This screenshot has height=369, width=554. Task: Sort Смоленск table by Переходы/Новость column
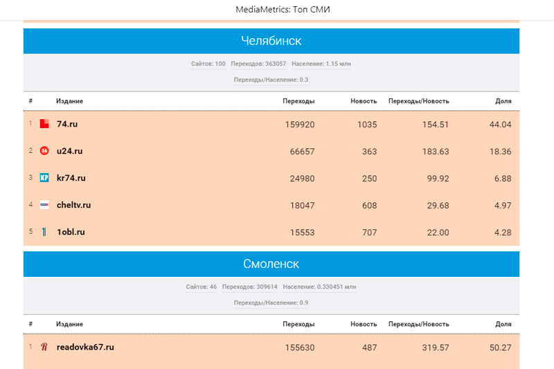(x=418, y=324)
